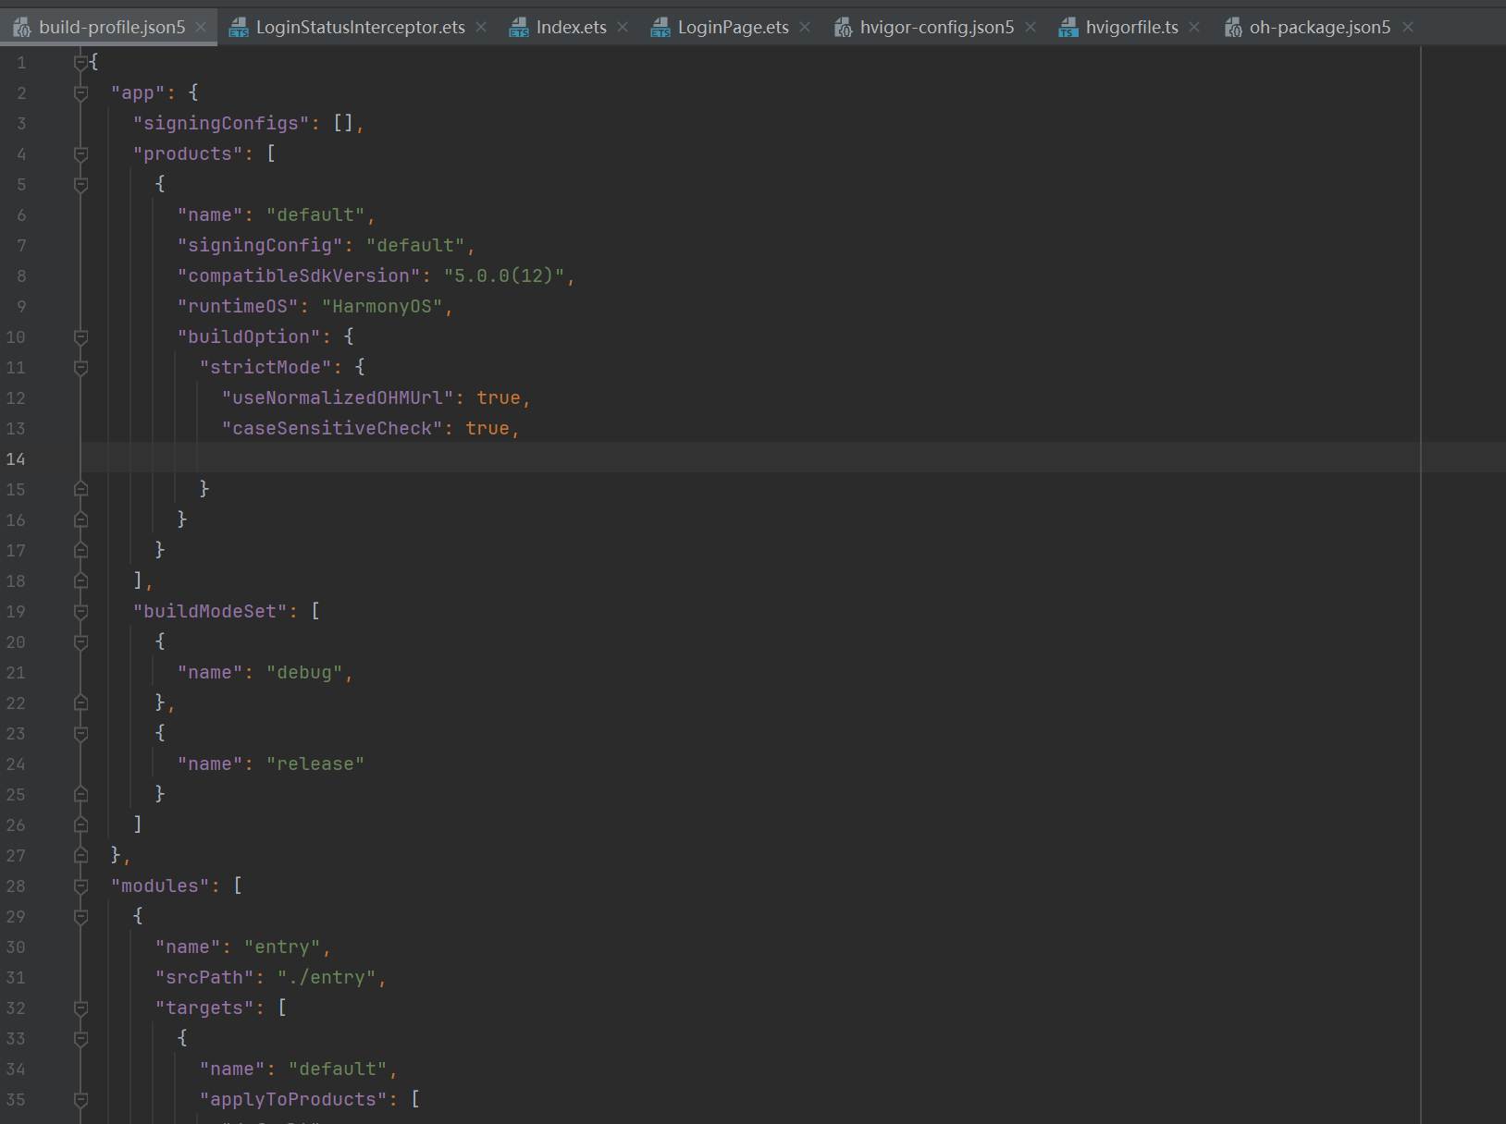This screenshot has width=1506, height=1124.
Task: Open hvigor-config.json5 tab
Action: coord(936,28)
